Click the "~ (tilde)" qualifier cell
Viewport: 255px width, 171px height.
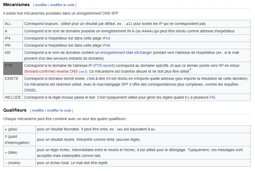pos(19,153)
